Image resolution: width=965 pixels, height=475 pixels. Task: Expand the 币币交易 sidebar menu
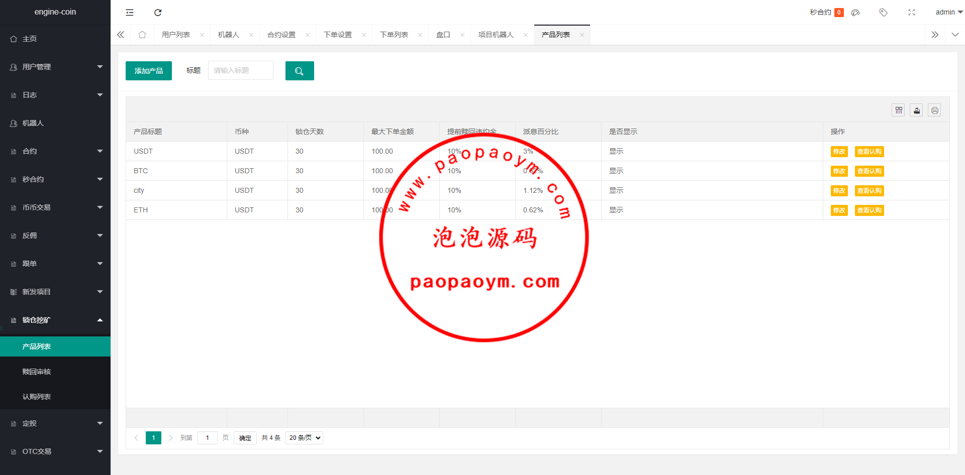click(x=55, y=207)
